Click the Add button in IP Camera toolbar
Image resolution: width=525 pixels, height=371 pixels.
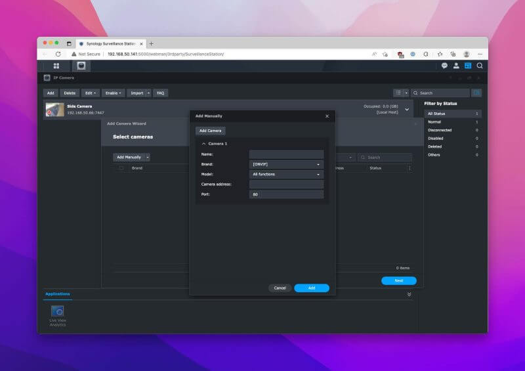(x=51, y=93)
